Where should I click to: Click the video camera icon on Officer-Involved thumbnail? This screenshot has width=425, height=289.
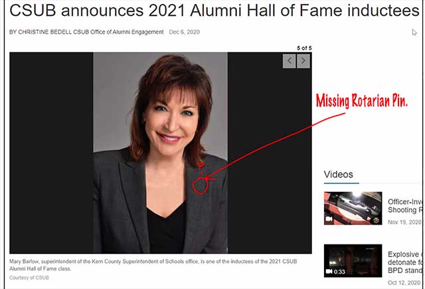coord(329,219)
